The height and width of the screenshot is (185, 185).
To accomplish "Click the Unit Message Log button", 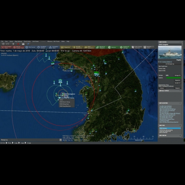I will (170, 64).
